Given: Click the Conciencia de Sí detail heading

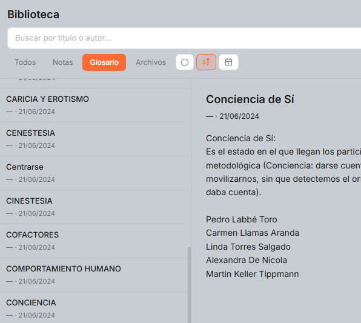Looking at the screenshot, I should coord(250,99).
